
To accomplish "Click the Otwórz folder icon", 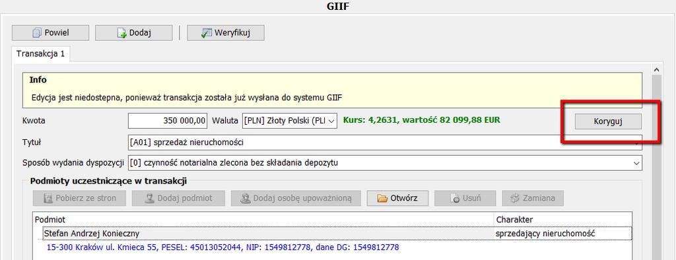I will point(382,199).
